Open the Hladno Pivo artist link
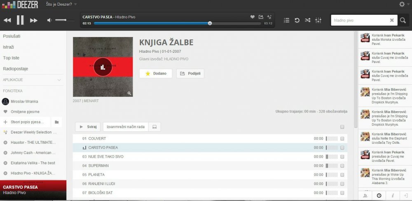The width and height of the screenshot is (412, 201). (149, 51)
